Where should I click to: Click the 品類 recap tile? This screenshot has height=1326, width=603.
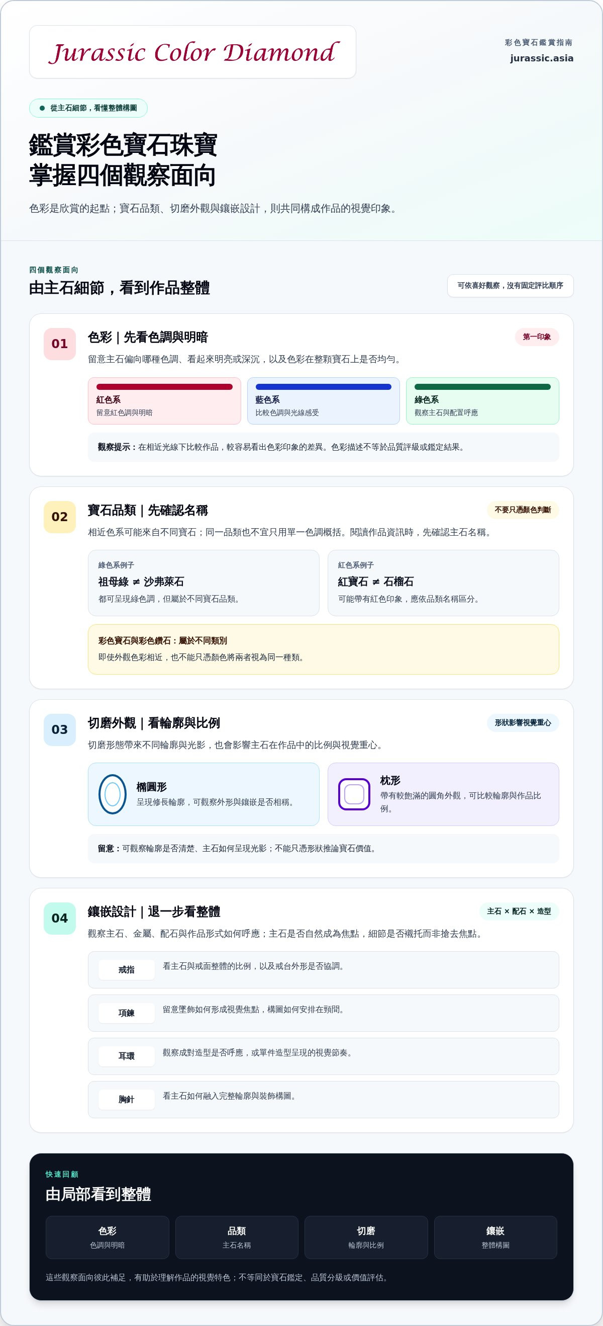pyautogui.click(x=237, y=1237)
